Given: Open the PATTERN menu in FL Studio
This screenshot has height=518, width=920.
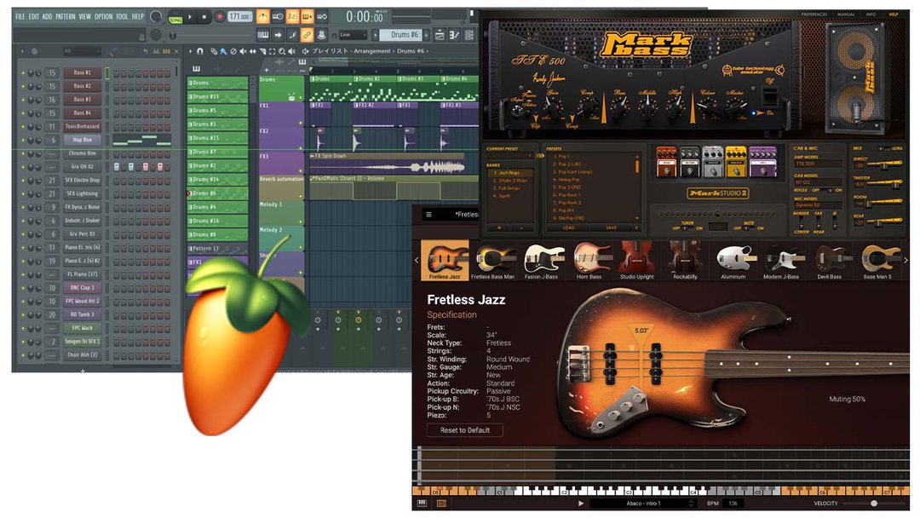Looking at the screenshot, I should (x=66, y=16).
